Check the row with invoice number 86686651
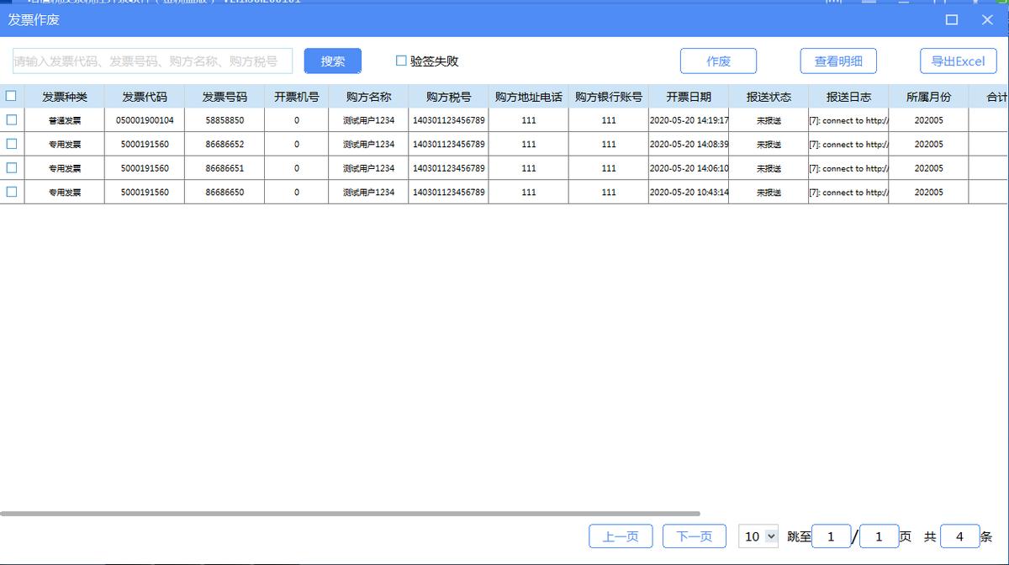The image size is (1009, 565). (x=11, y=168)
